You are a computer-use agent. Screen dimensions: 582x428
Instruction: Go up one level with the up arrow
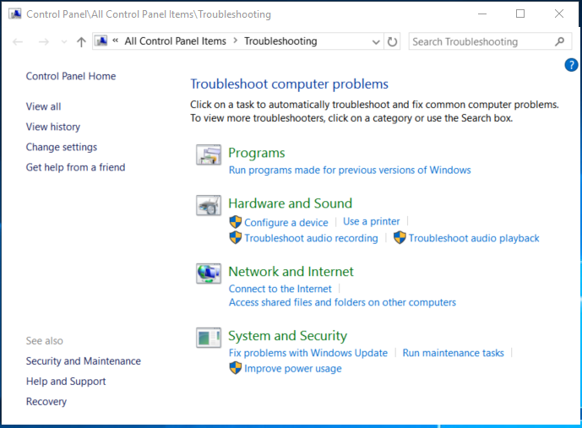pos(81,41)
